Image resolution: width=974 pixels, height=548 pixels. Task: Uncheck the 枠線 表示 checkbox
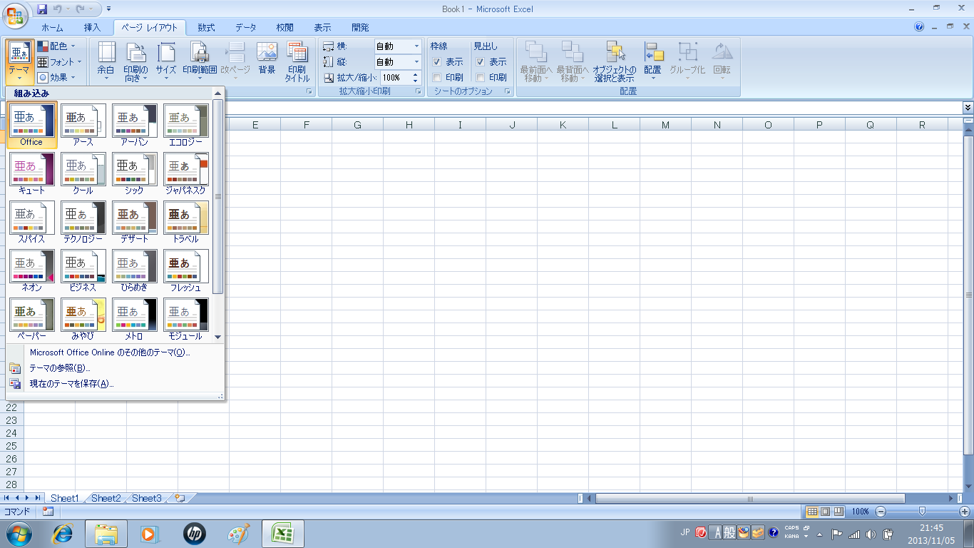point(437,62)
